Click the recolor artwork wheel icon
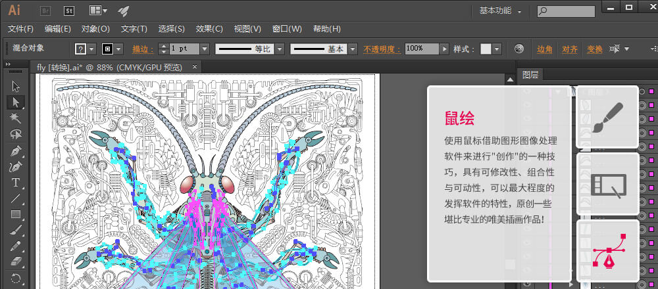The width and height of the screenshot is (658, 289). 519,49
